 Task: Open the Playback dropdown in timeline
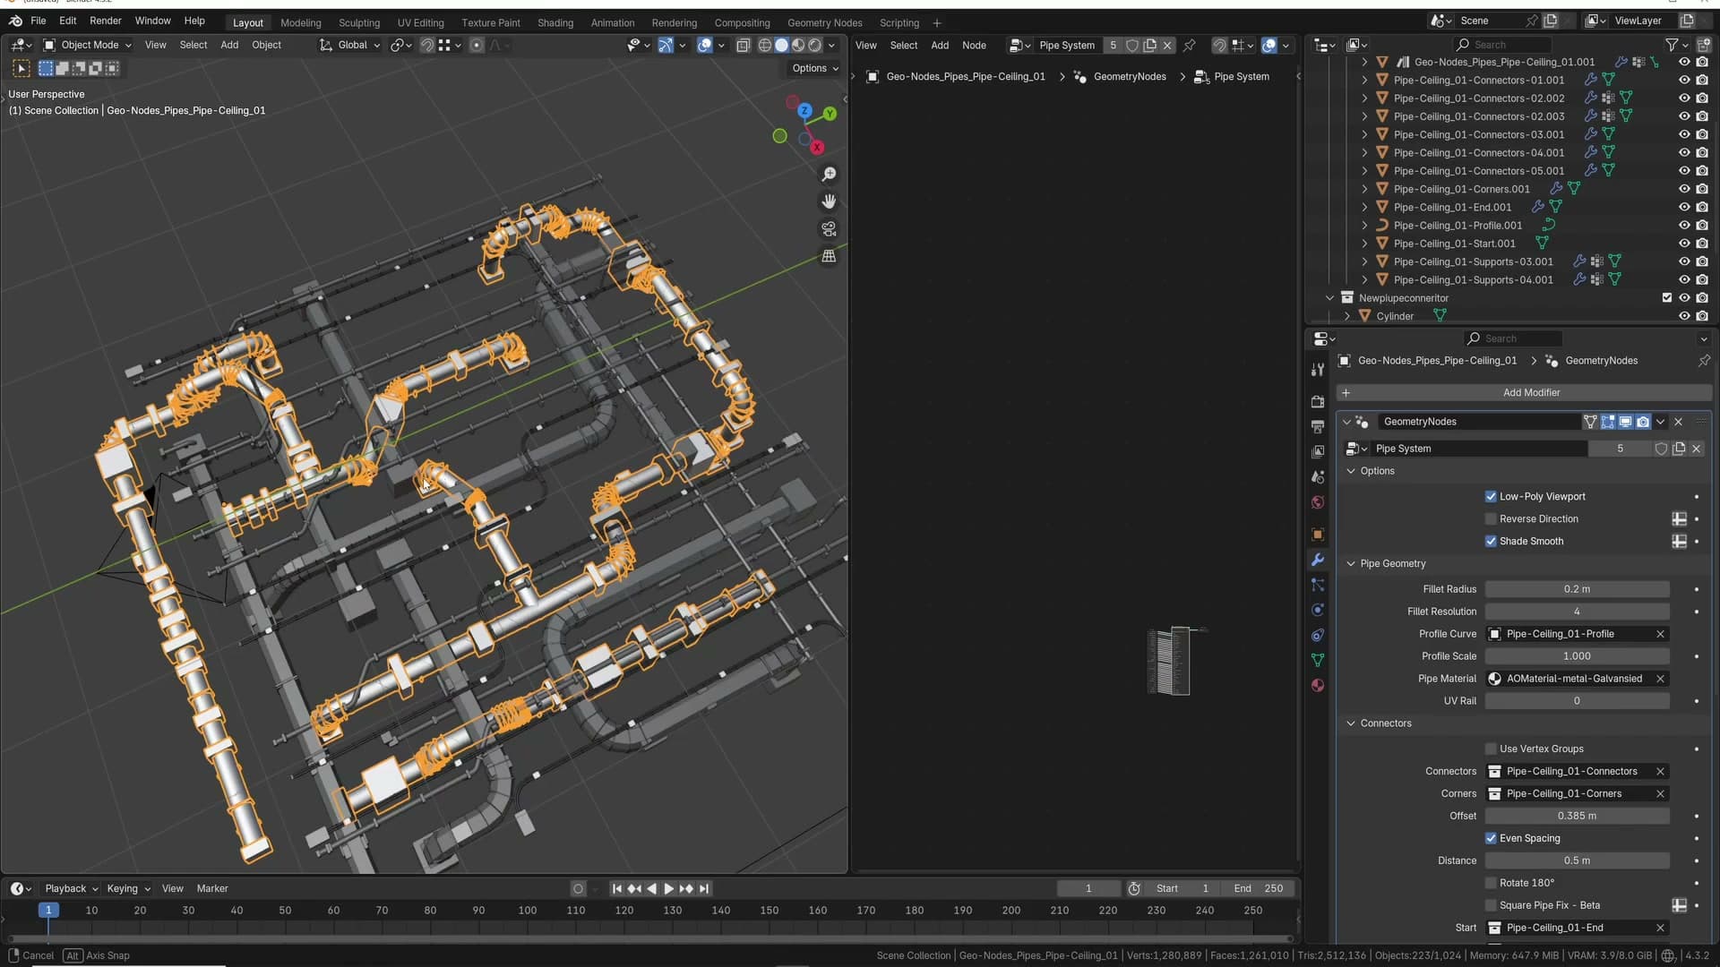[x=71, y=889]
